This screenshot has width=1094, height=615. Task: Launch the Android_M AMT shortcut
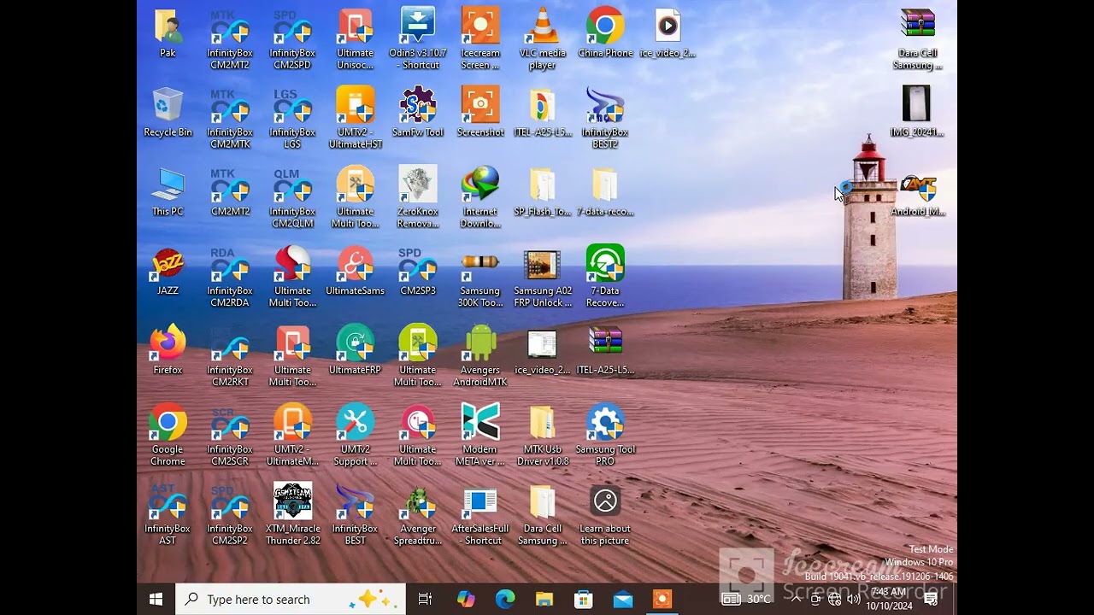(x=917, y=185)
